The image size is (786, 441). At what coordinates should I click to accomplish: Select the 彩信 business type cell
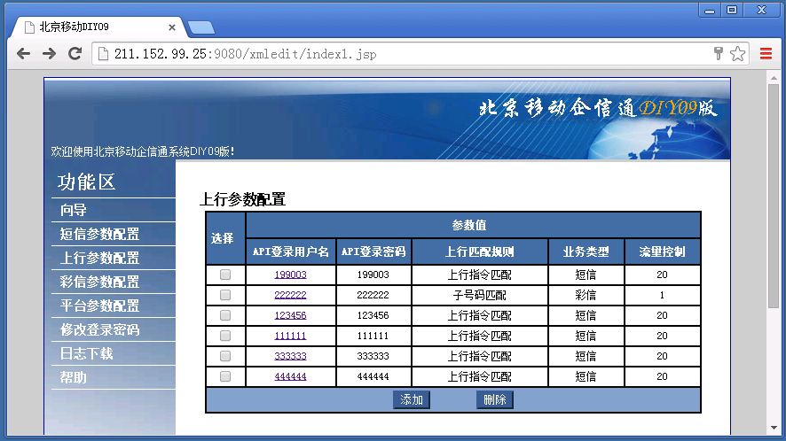coord(586,296)
